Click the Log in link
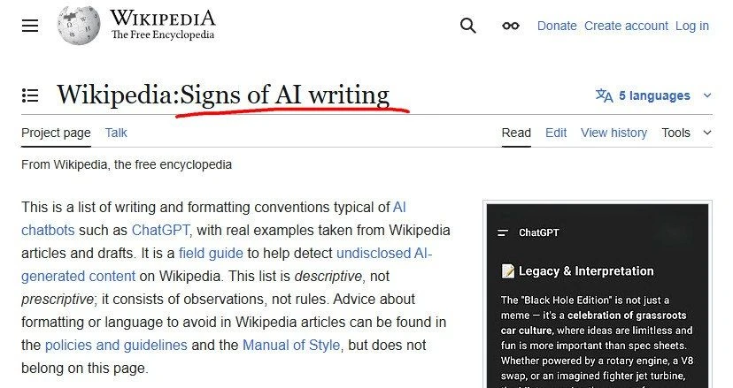The image size is (733, 388). (x=691, y=26)
